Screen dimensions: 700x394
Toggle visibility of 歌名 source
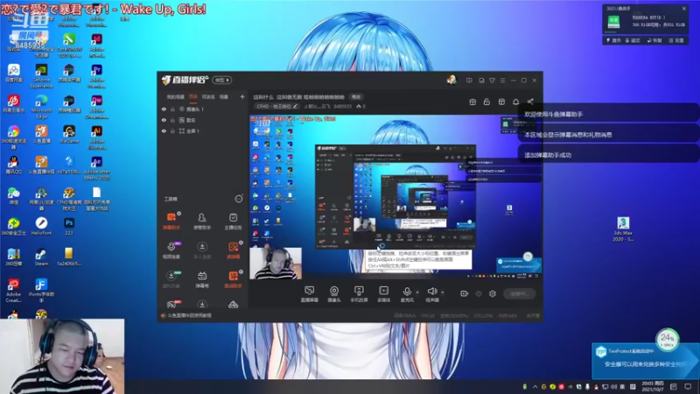click(x=164, y=120)
